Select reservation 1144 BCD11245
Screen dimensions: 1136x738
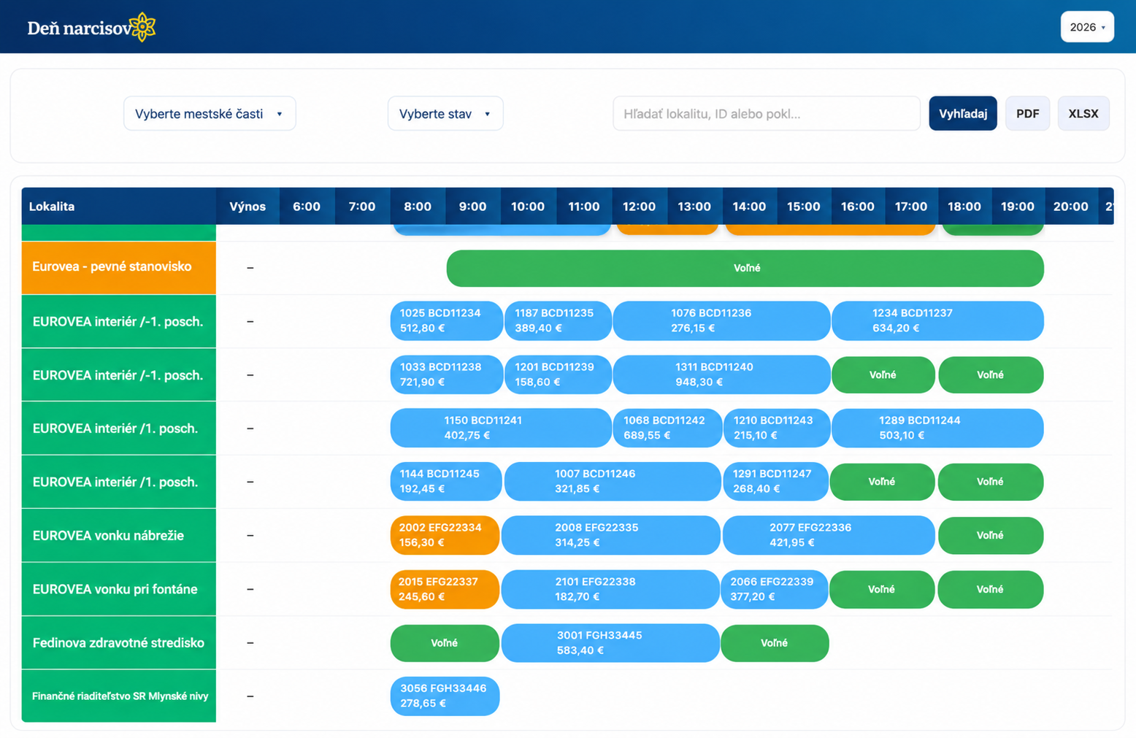446,482
